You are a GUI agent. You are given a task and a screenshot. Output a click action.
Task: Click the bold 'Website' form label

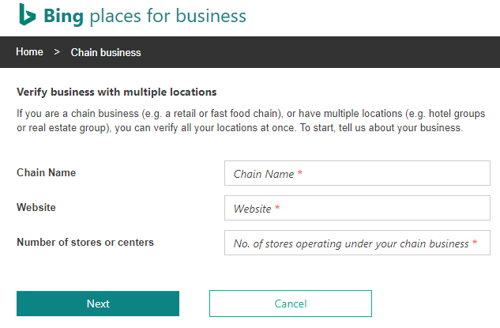[x=36, y=207]
